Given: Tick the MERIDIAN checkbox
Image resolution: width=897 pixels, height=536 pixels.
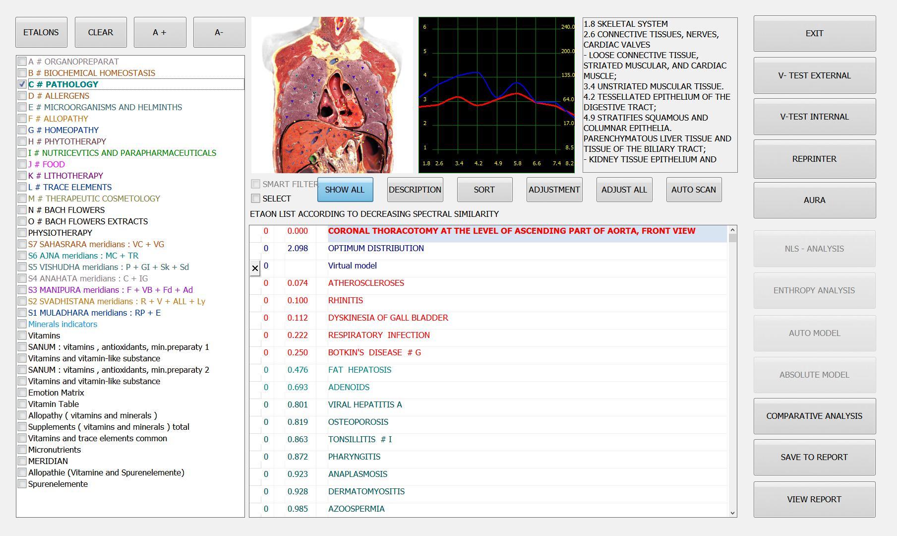Looking at the screenshot, I should coord(22,461).
